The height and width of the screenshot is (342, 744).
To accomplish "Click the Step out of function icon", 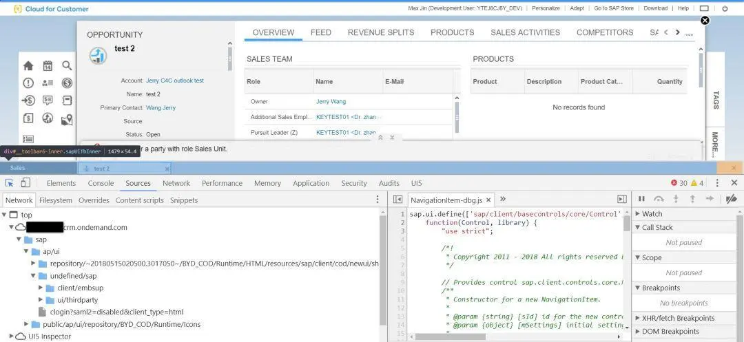I will tap(692, 200).
